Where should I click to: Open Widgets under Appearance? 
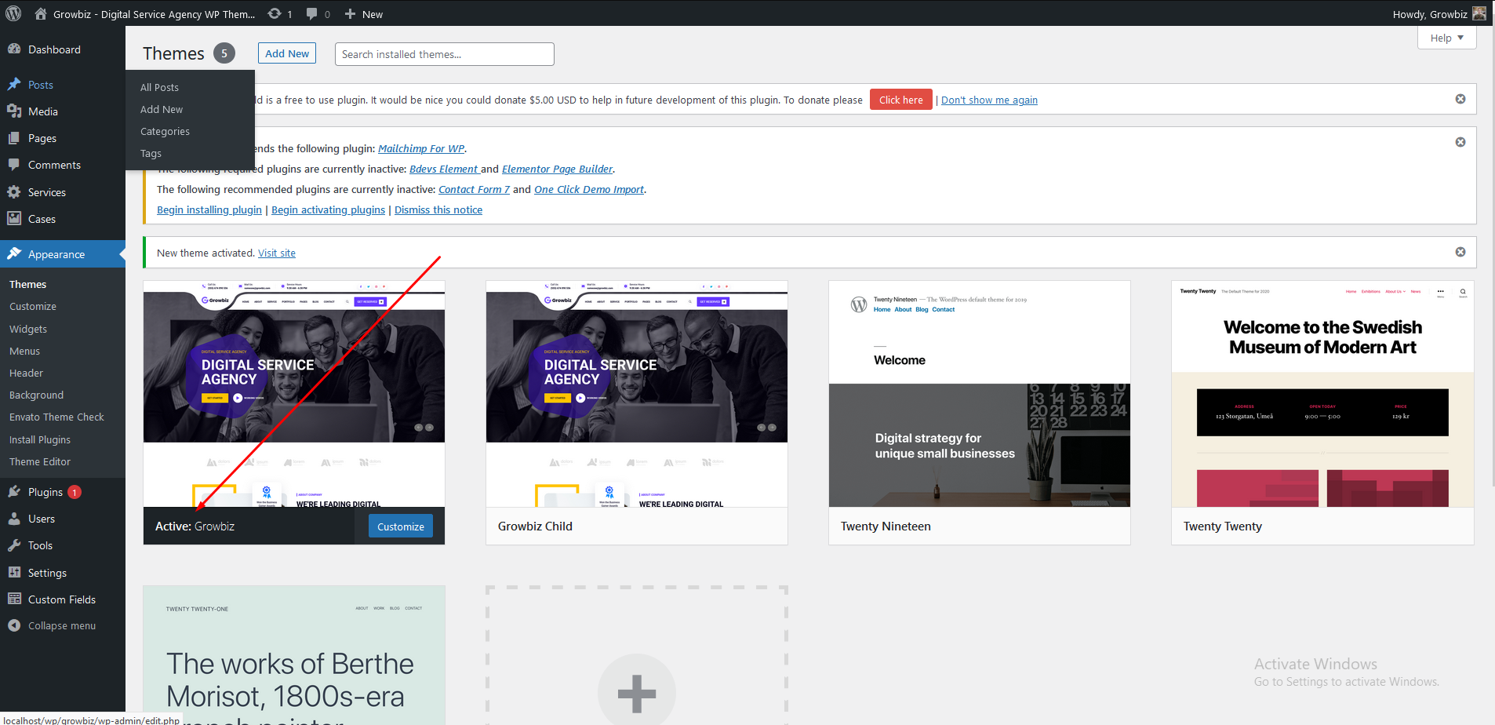[28, 329]
